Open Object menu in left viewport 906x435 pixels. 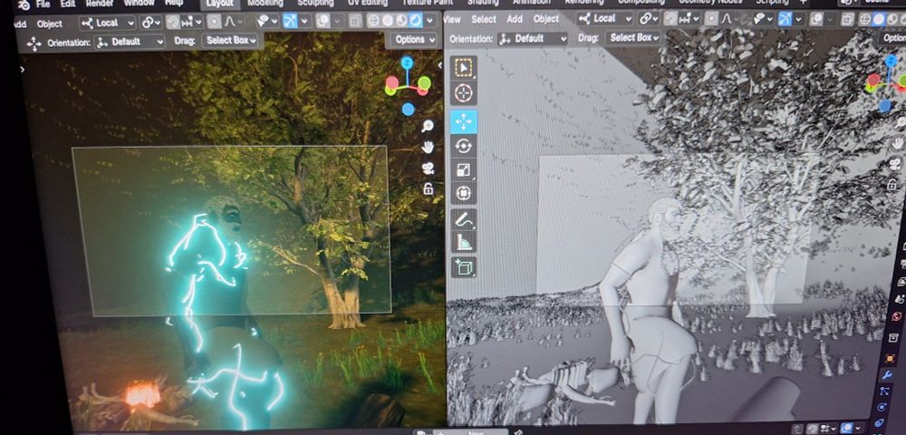50,24
